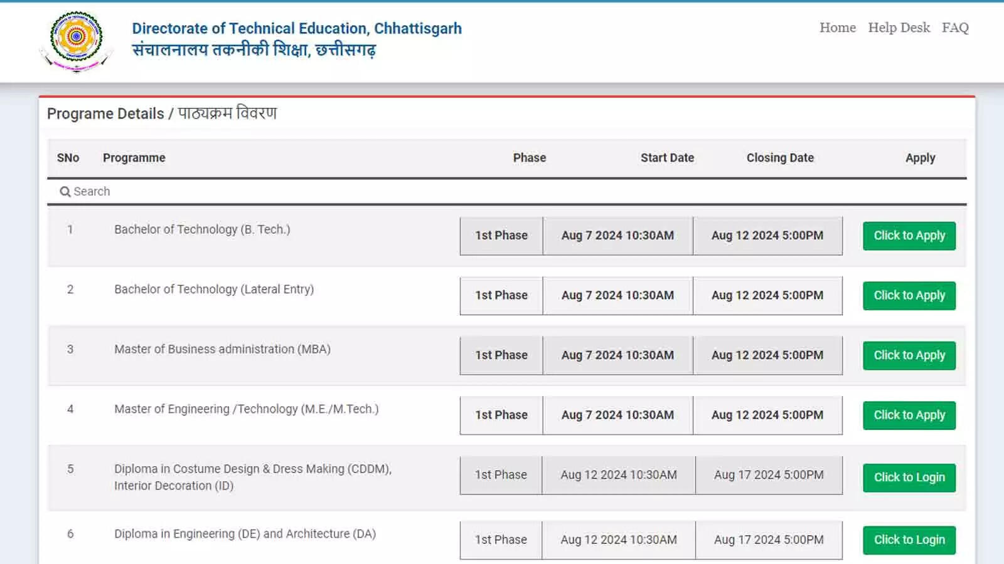
Task: Click the B.Tech closing date cell
Action: click(767, 236)
